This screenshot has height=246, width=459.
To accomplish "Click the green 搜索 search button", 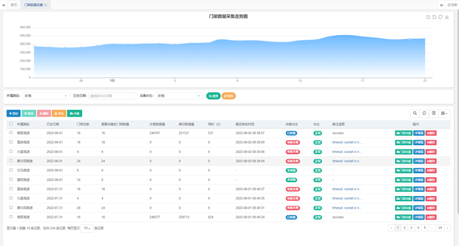I will tap(213, 96).
